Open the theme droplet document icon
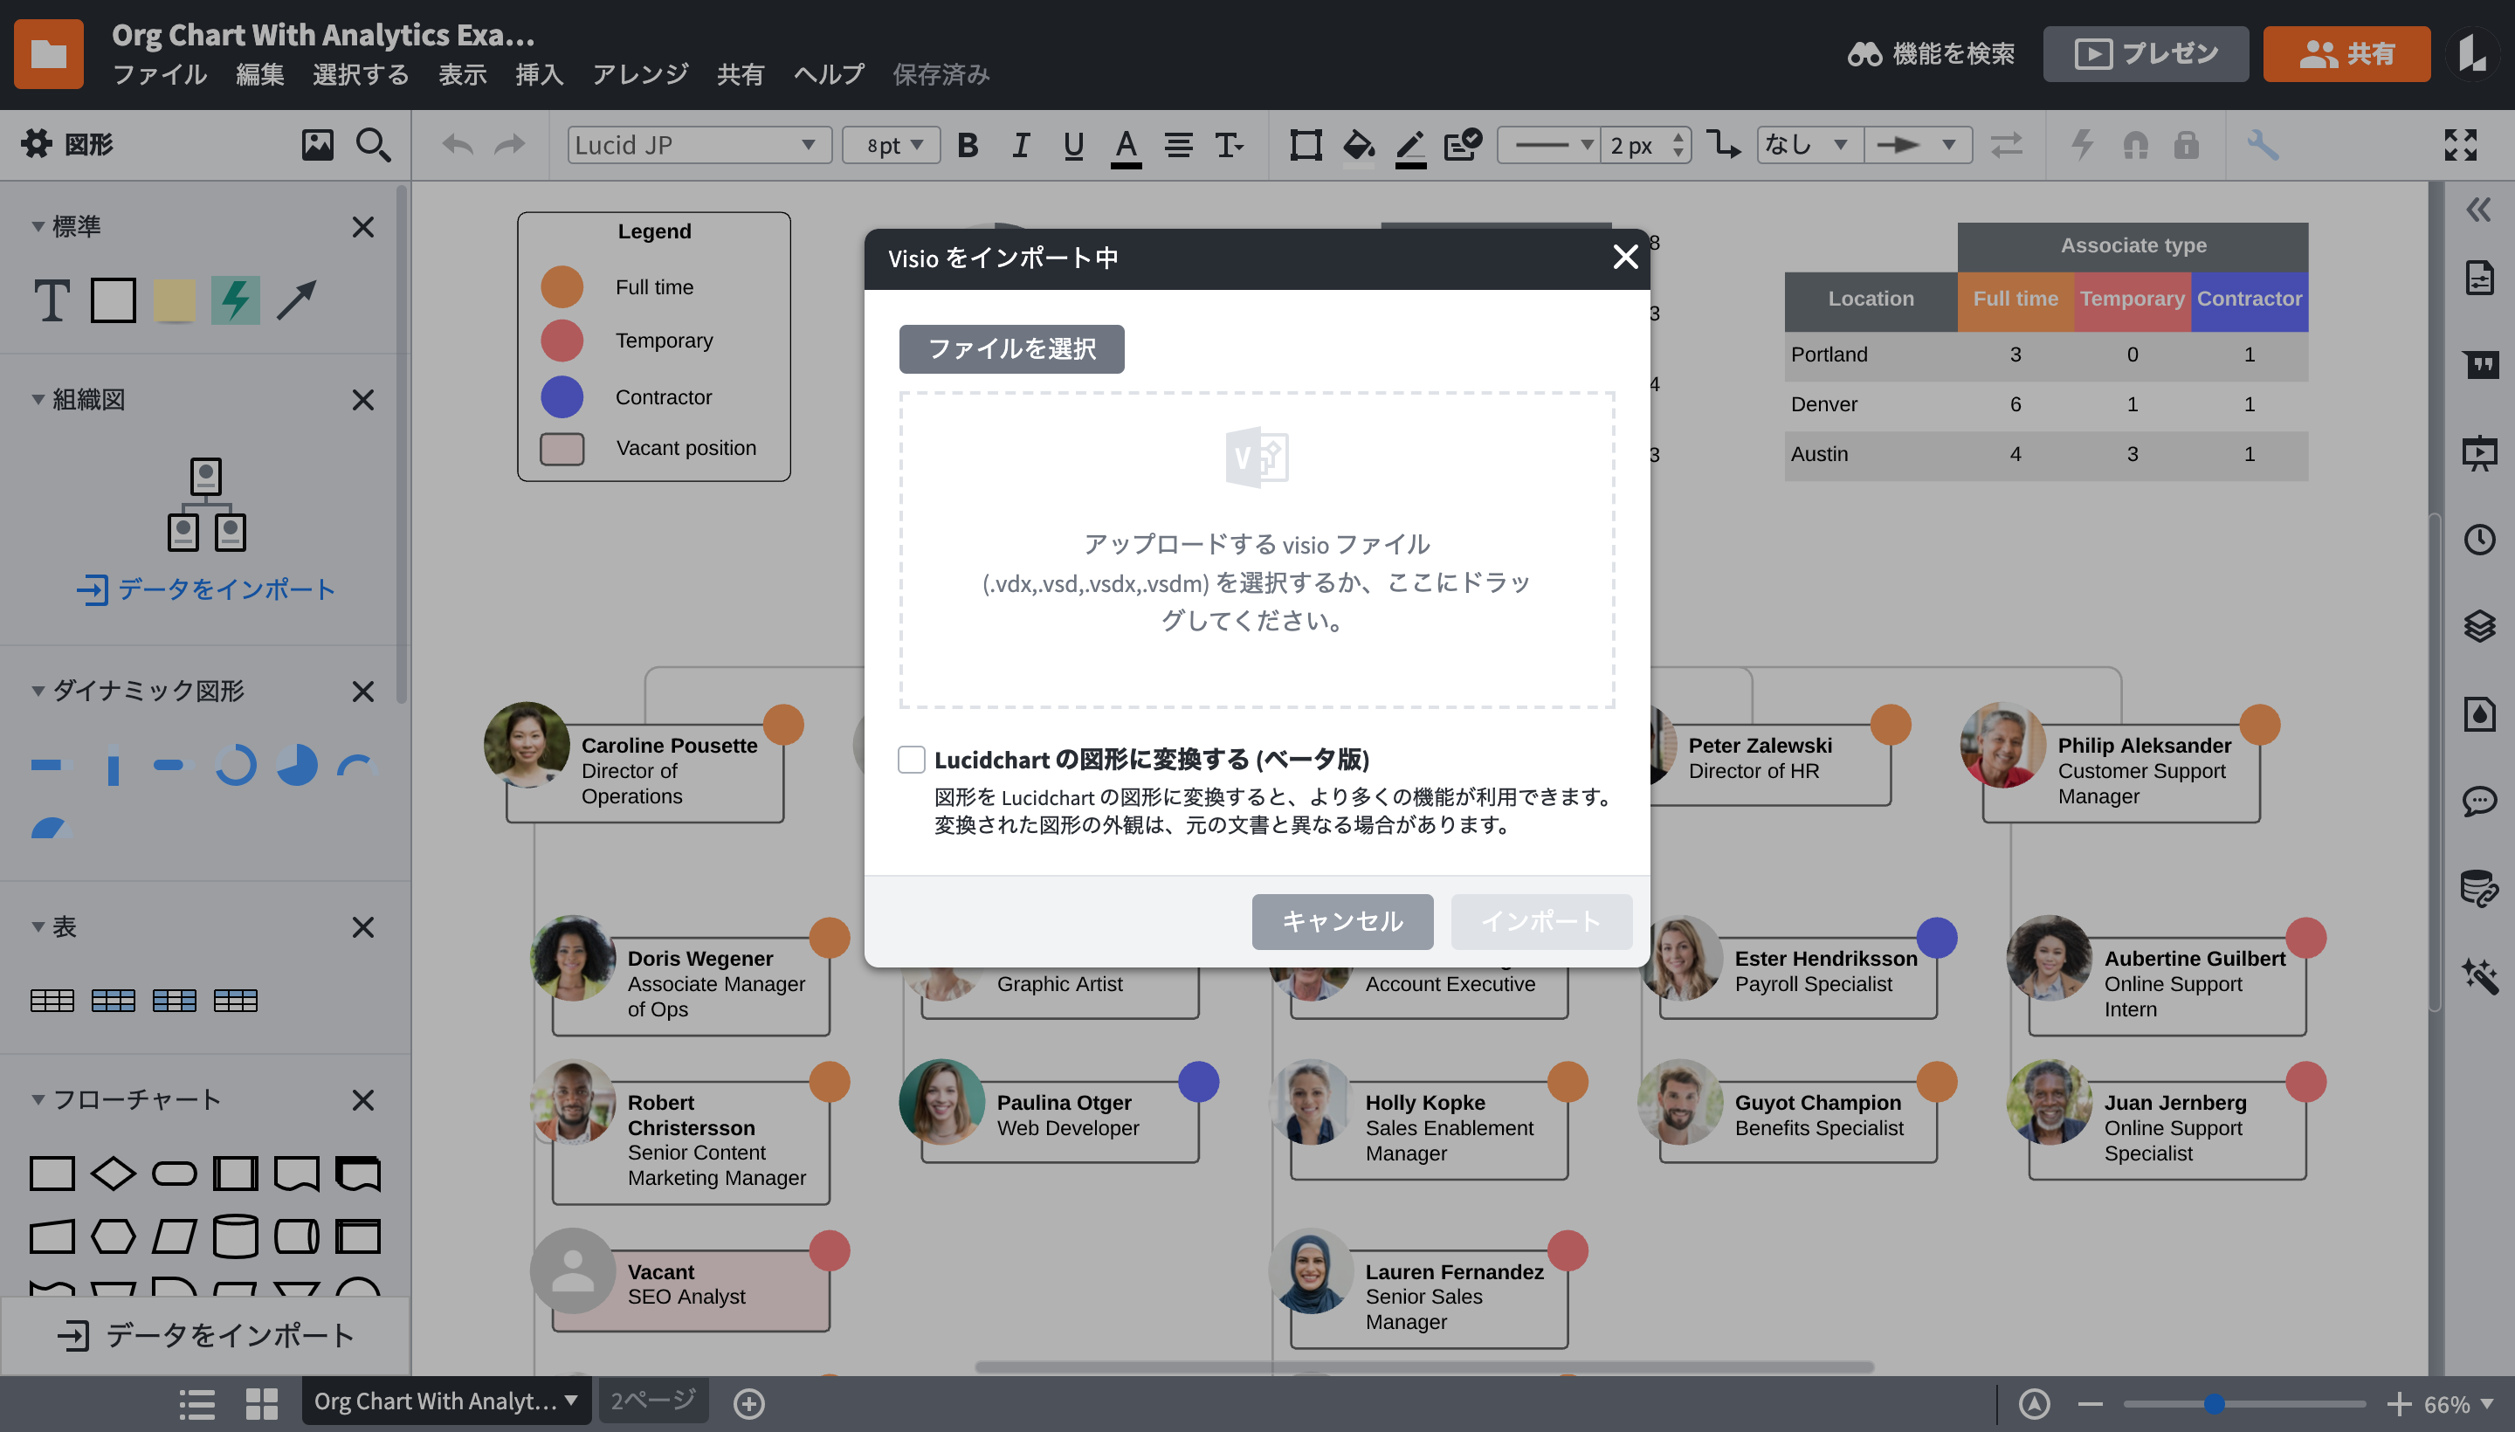2515x1432 pixels. click(2479, 714)
